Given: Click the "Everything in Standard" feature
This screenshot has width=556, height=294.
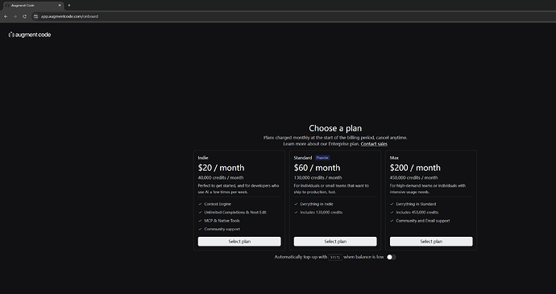Looking at the screenshot, I should (x=417, y=204).
